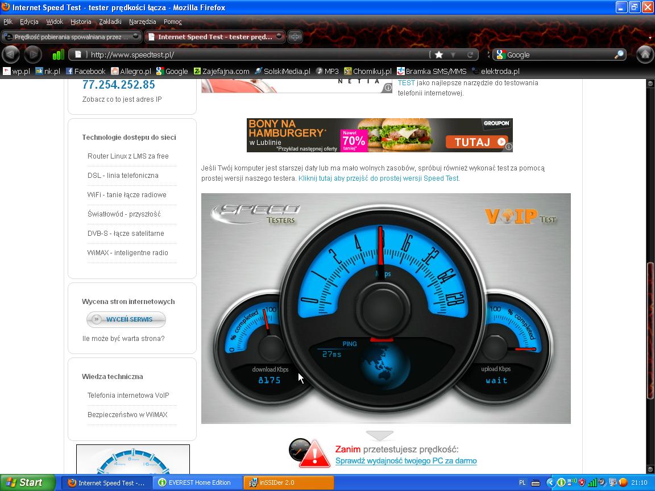
Task: Open the Zakładki menu
Action: (110, 22)
